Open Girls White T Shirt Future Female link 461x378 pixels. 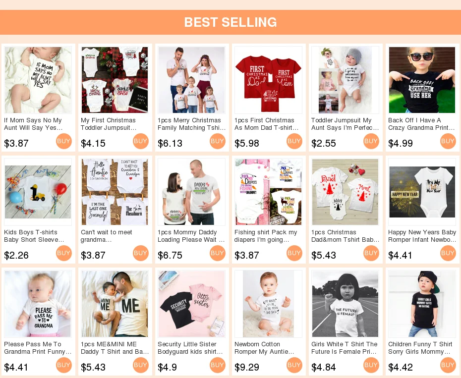click(345, 348)
